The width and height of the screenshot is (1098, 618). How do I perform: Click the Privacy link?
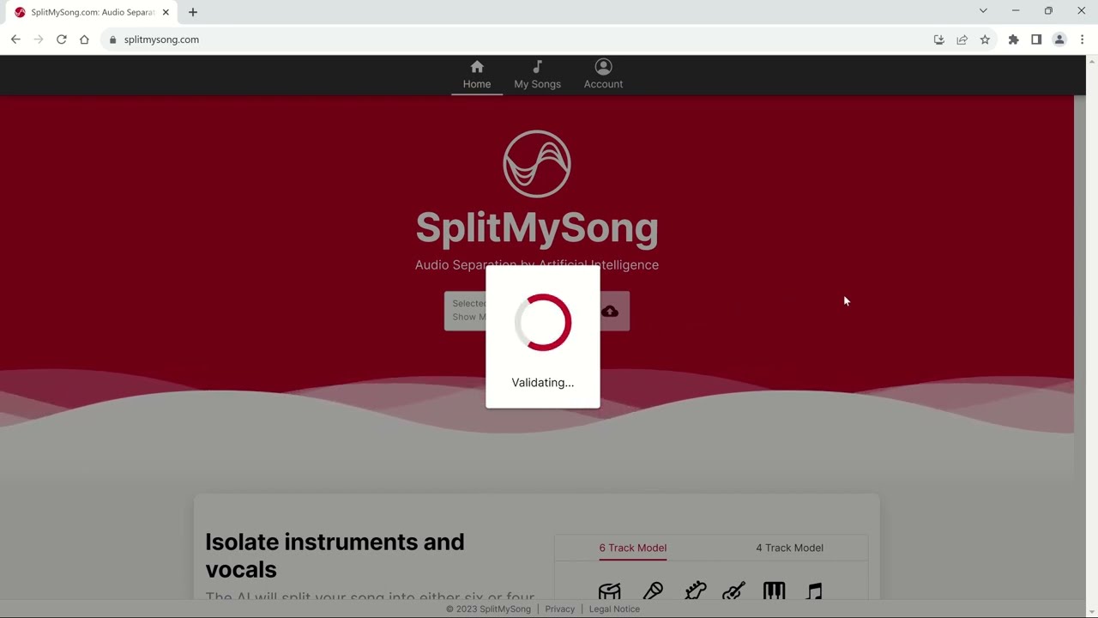coord(559,609)
